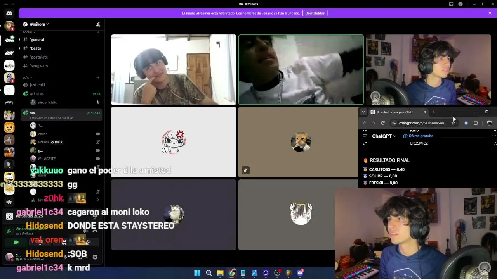497x279 pixels.
Task: Edit the channel status pencil icon under sw
Action: pos(71,118)
